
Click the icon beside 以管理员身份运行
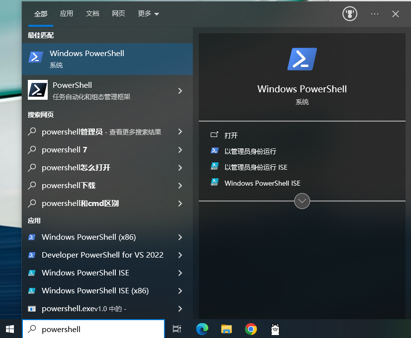point(214,150)
